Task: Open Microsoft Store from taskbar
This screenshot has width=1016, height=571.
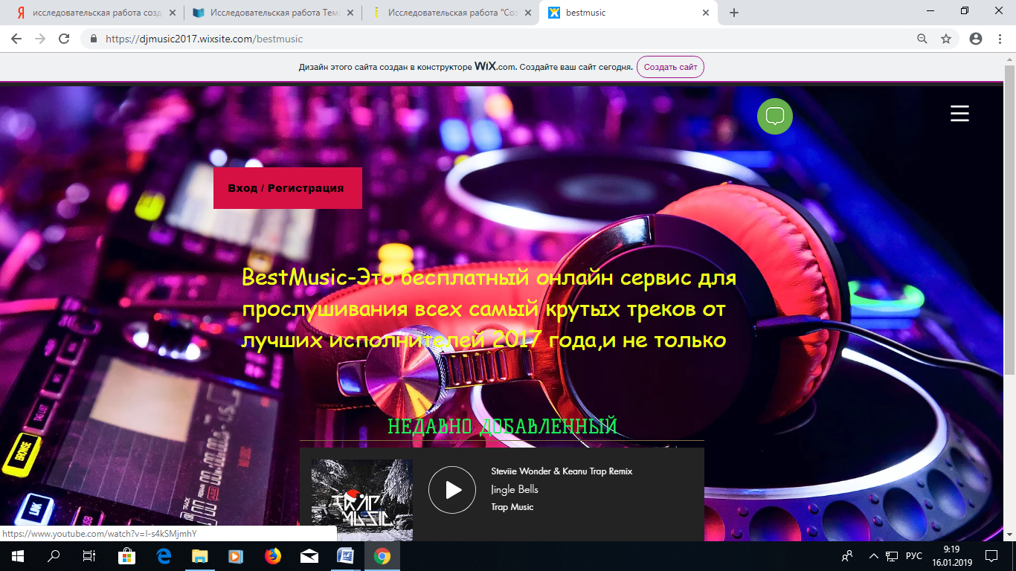Action: [x=127, y=556]
